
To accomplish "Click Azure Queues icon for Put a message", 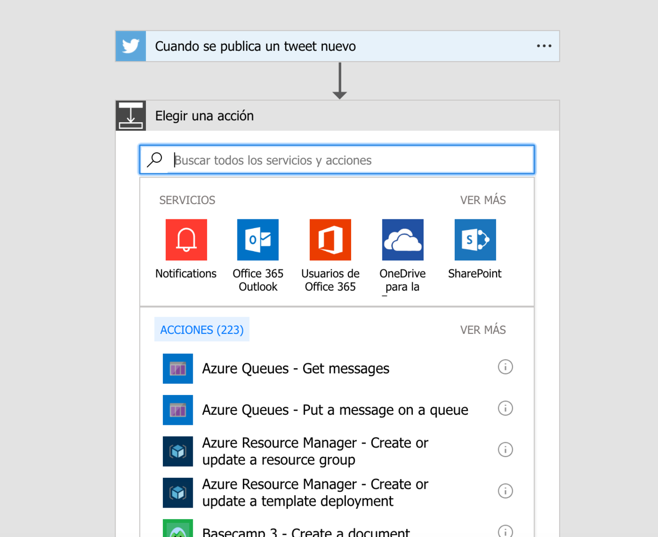I will coord(178,410).
